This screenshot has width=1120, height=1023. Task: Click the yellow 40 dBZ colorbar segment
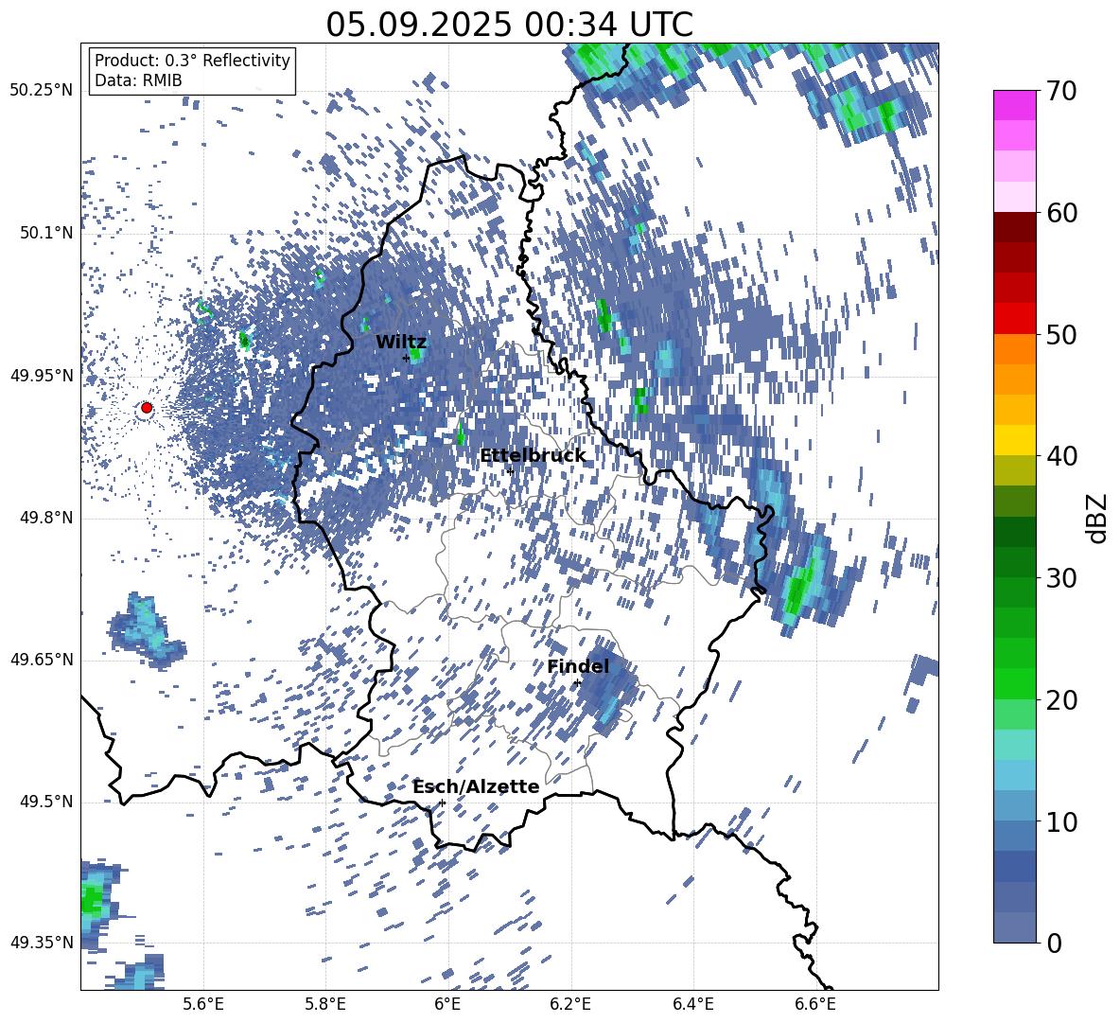pyautogui.click(x=1014, y=439)
